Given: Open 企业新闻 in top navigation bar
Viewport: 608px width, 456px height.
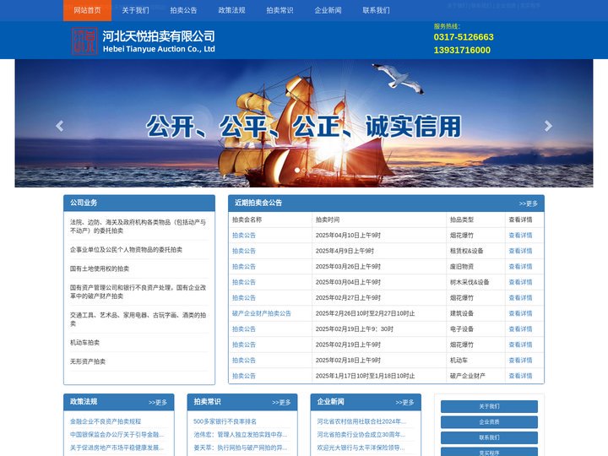Looking at the screenshot, I should point(328,10).
